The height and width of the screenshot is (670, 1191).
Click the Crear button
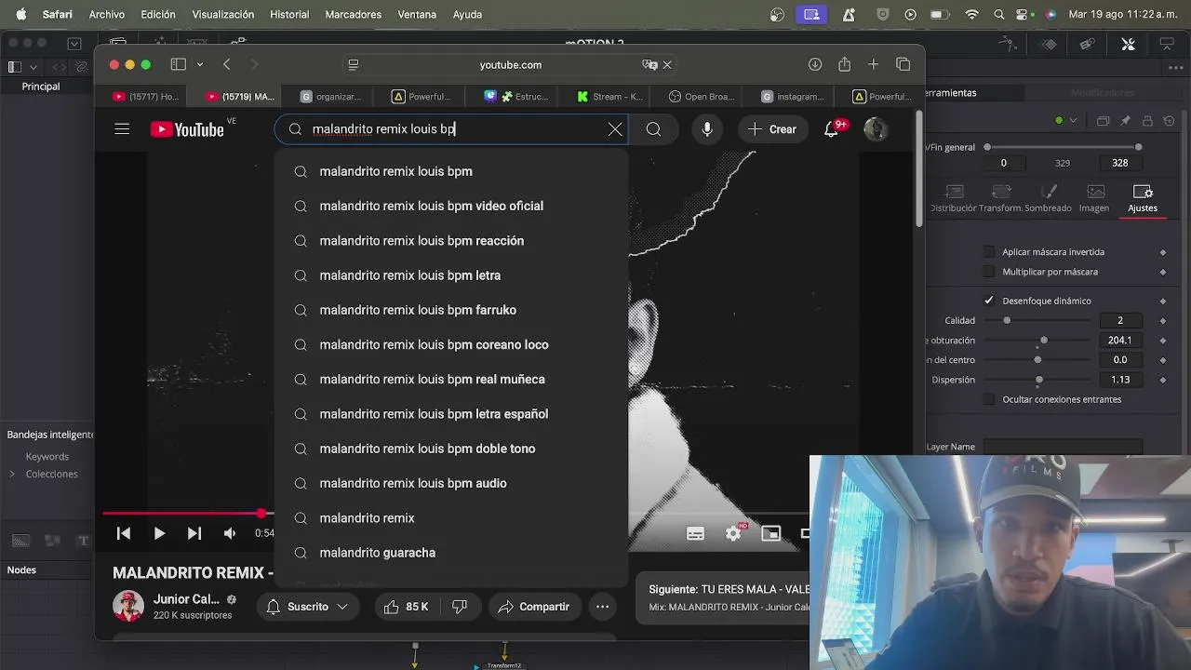click(x=772, y=129)
